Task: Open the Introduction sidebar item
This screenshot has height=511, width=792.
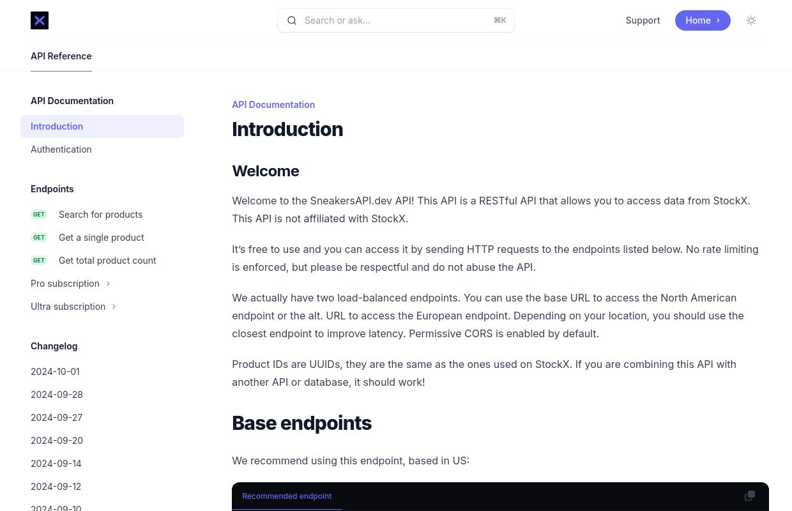Action: (x=102, y=126)
